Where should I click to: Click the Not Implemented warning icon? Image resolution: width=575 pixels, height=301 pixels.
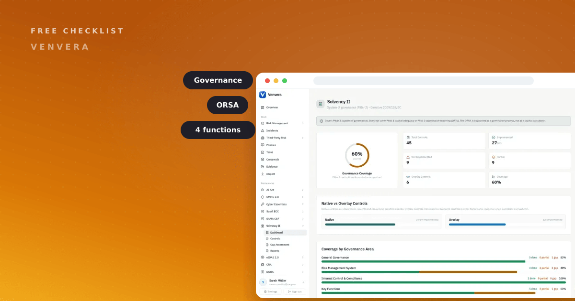pyautogui.click(x=408, y=157)
